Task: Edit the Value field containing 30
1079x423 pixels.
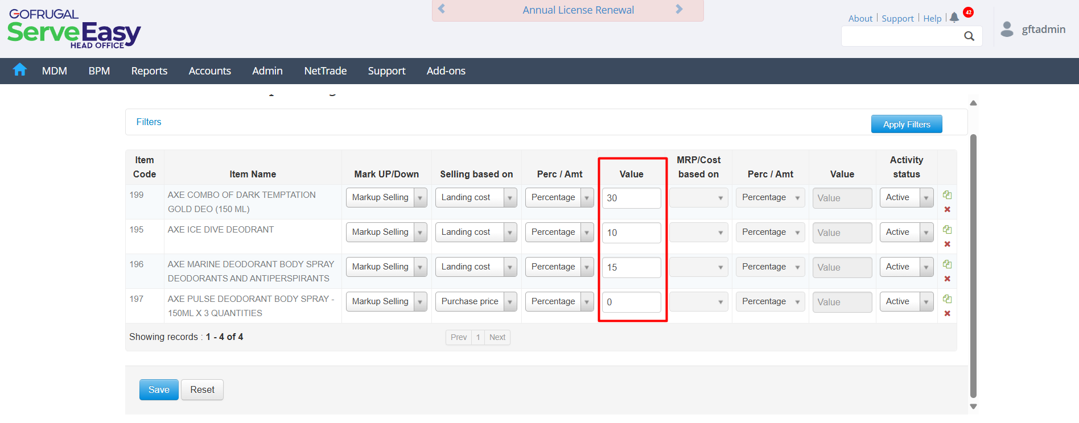Action: pos(632,198)
